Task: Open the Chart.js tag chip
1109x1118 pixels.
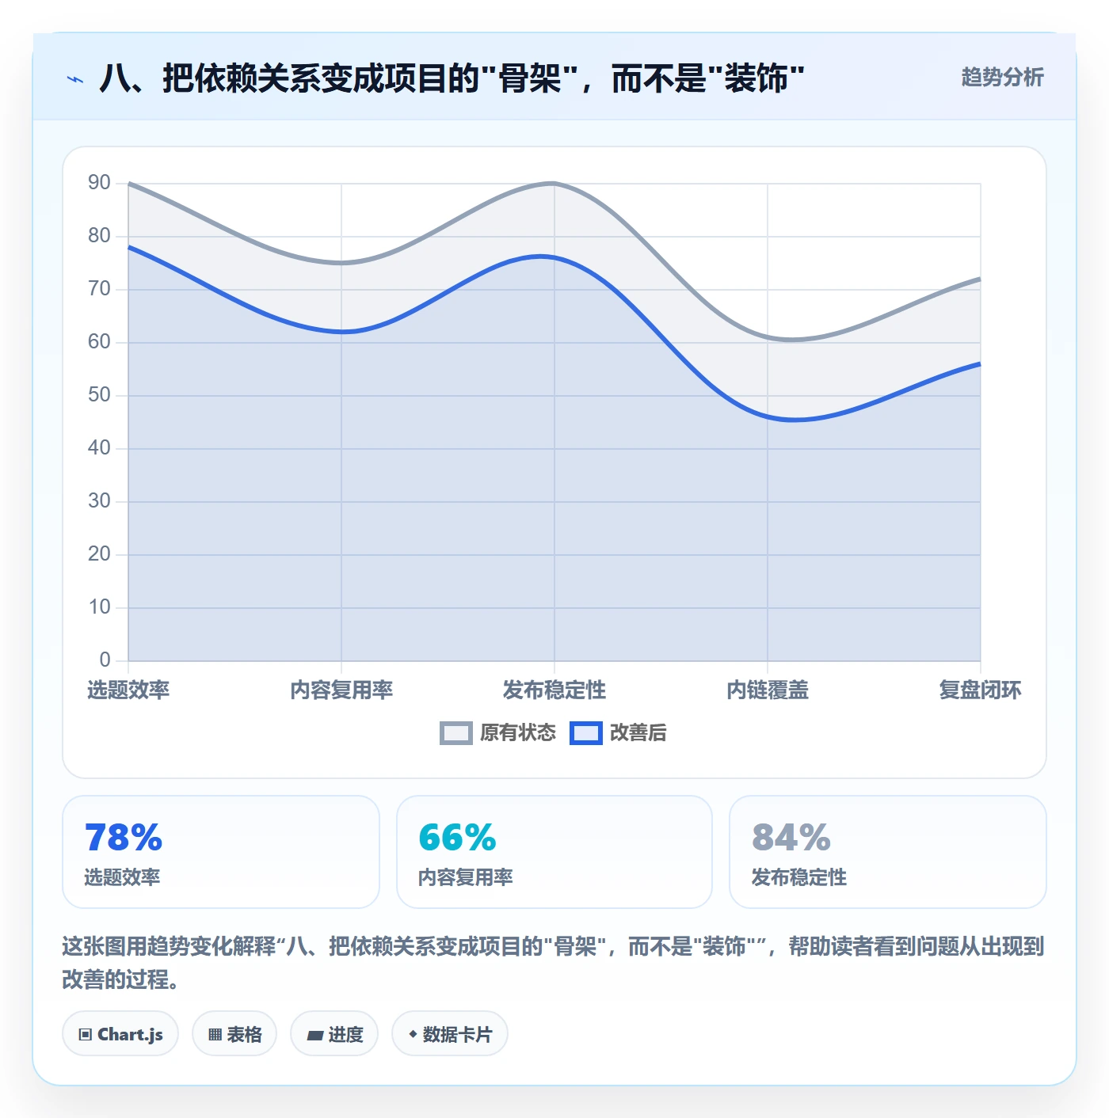Action: pyautogui.click(x=120, y=1034)
